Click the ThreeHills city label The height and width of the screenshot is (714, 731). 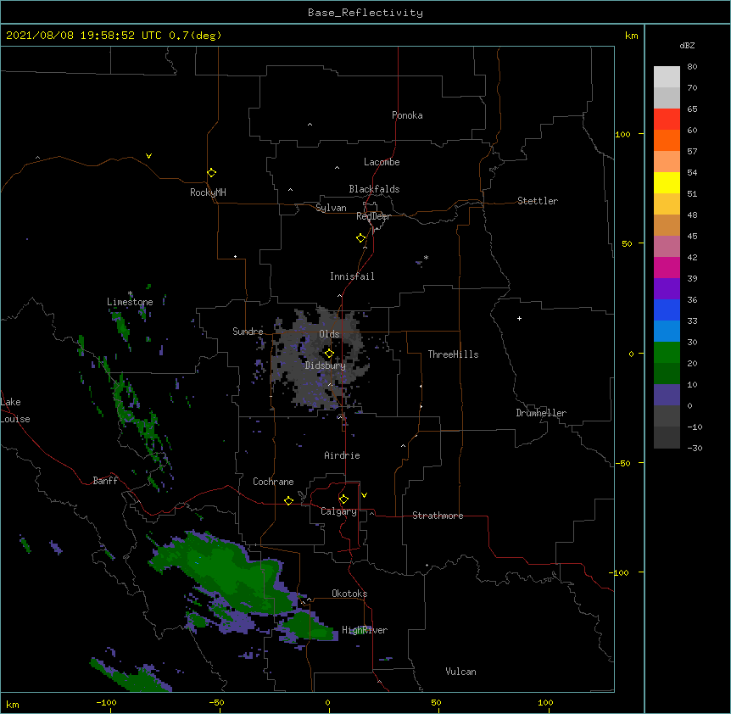tap(453, 354)
